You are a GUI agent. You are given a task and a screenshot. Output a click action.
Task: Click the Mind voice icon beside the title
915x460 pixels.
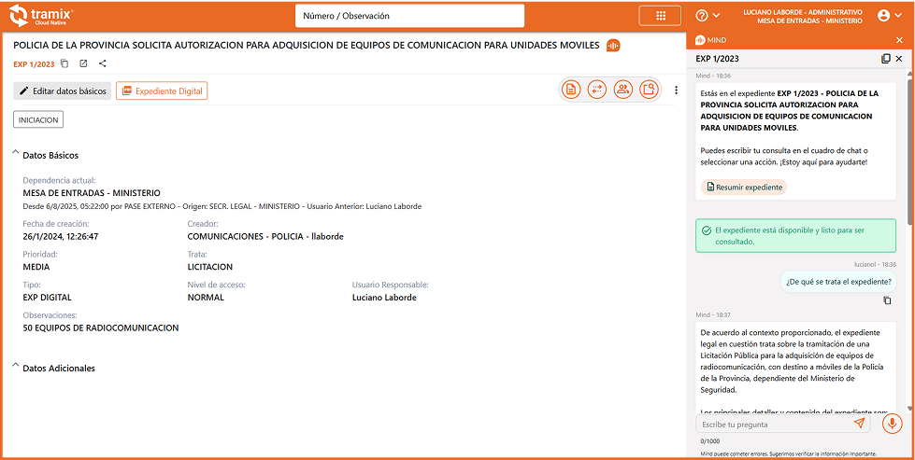pos(614,45)
